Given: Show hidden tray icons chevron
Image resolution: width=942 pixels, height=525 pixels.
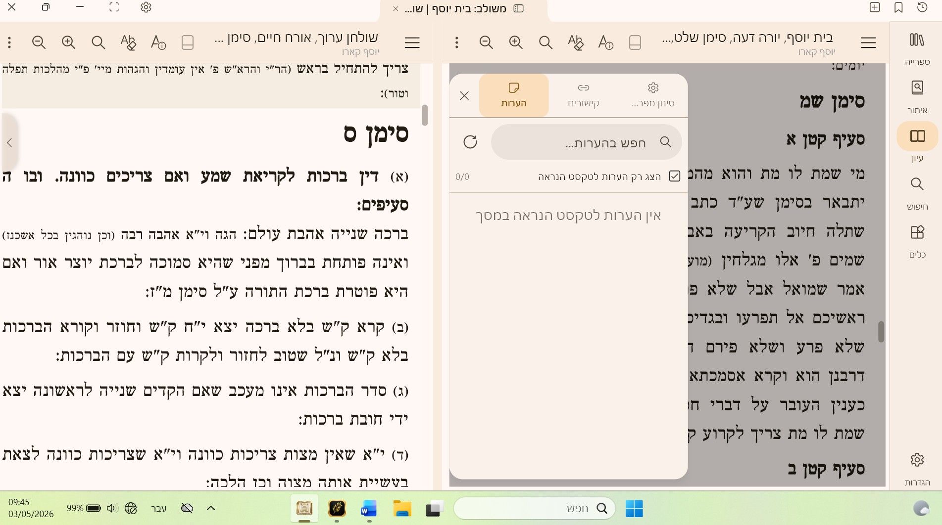Looking at the screenshot, I should click(210, 508).
